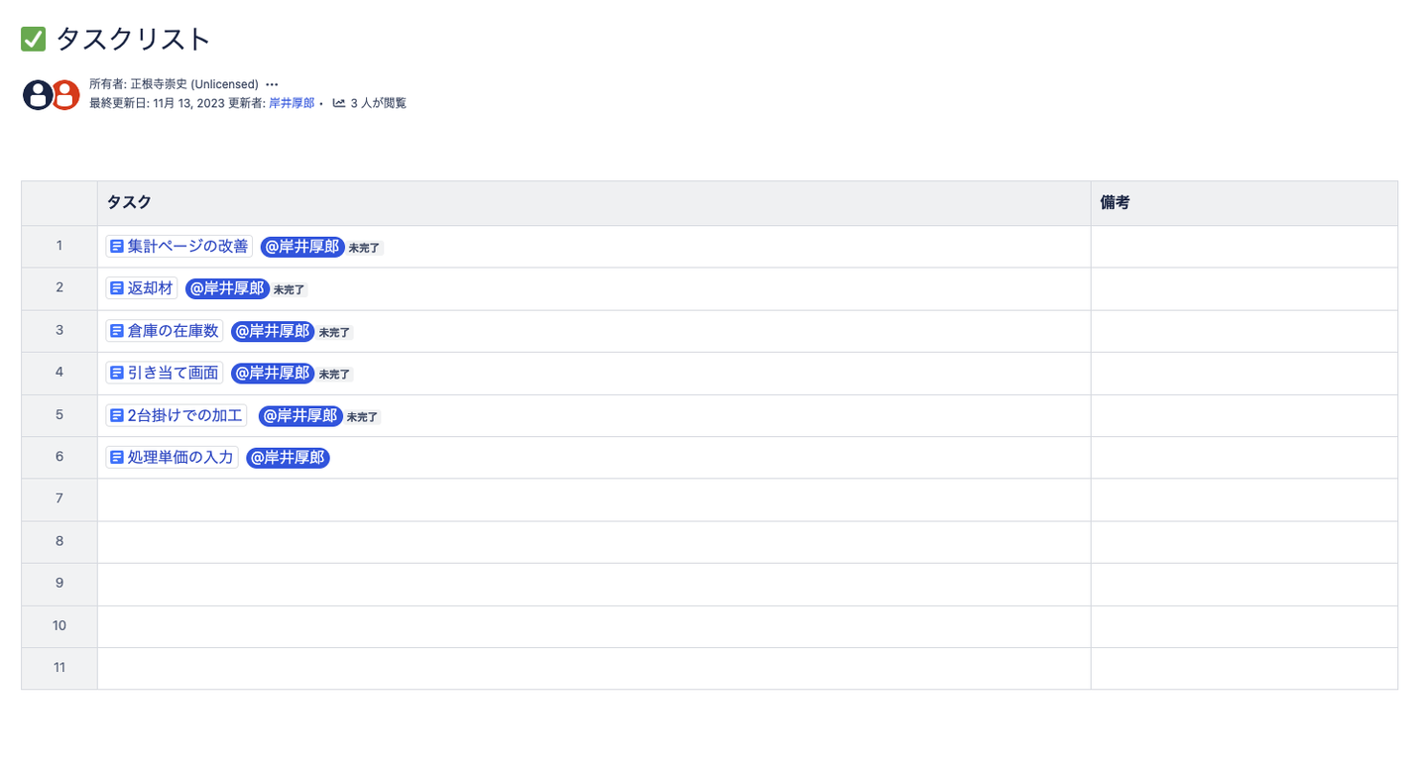Click the @岸井厚郎 mention in row 1
Screen dimensions: 1428x766
(x=302, y=247)
